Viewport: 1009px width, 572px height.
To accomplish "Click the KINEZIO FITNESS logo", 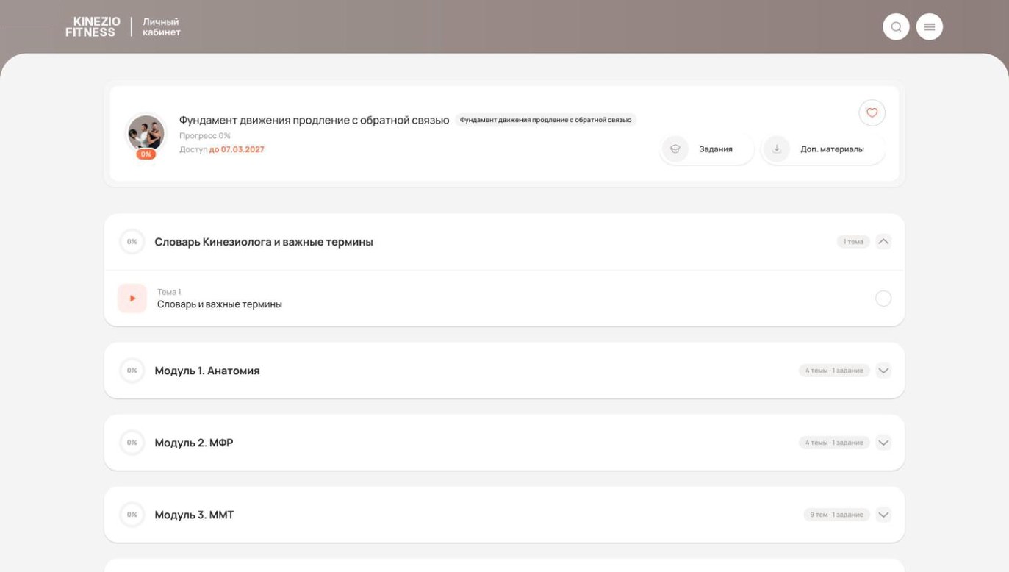I will [93, 27].
